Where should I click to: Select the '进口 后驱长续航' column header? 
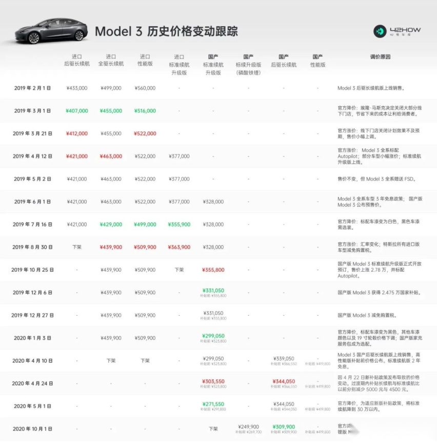76,60
